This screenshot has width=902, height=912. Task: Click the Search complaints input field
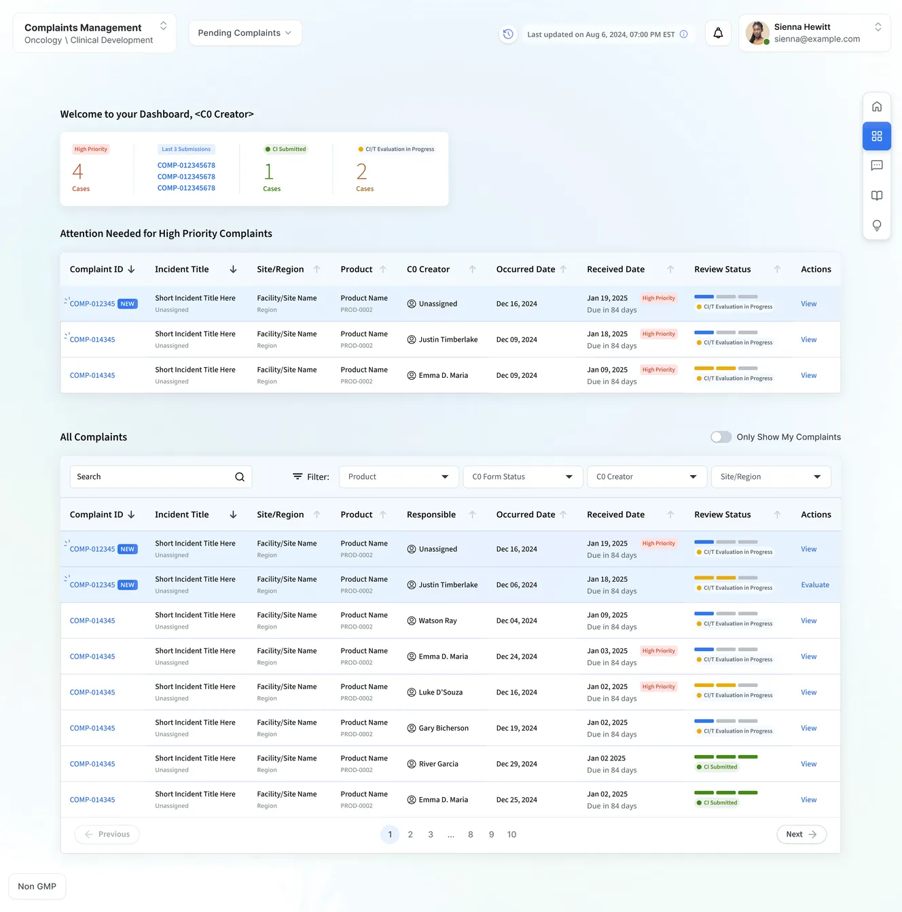tap(161, 477)
